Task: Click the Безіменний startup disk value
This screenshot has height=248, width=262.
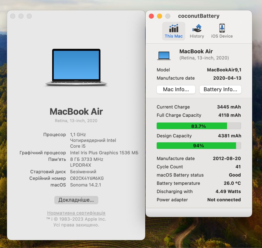Action: click(83, 172)
